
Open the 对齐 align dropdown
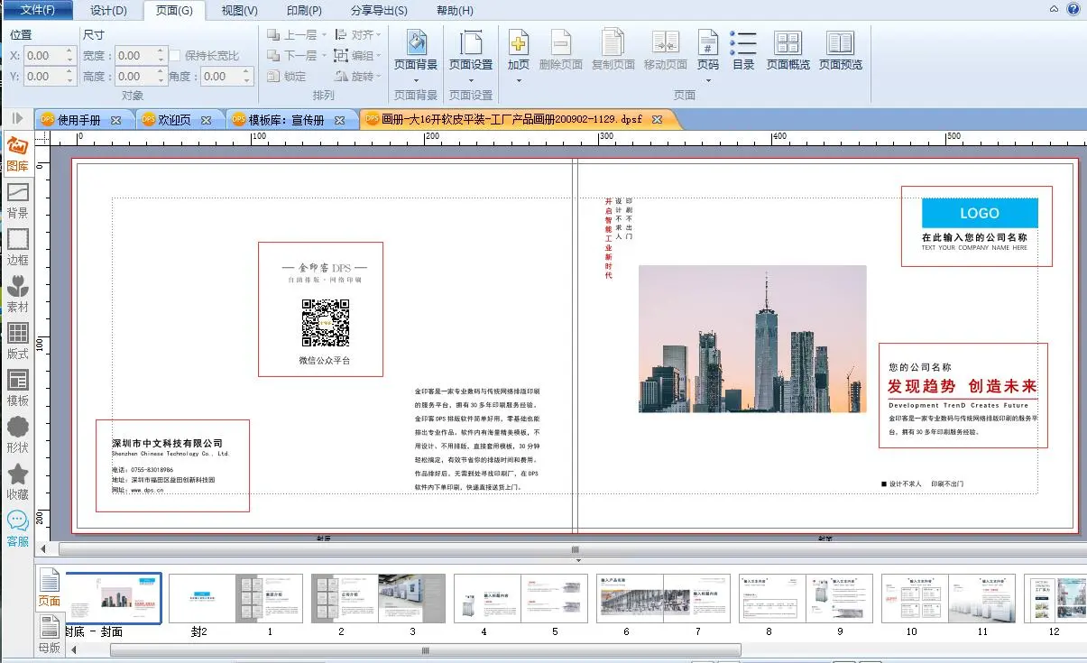(x=357, y=35)
